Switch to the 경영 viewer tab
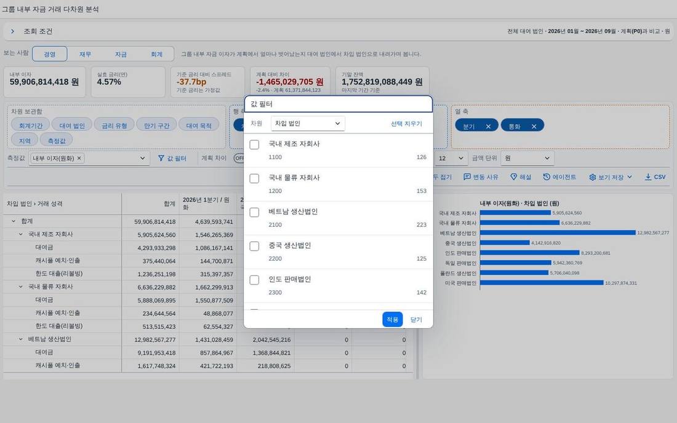Screen dimensions: 677x423 [x=50, y=54]
